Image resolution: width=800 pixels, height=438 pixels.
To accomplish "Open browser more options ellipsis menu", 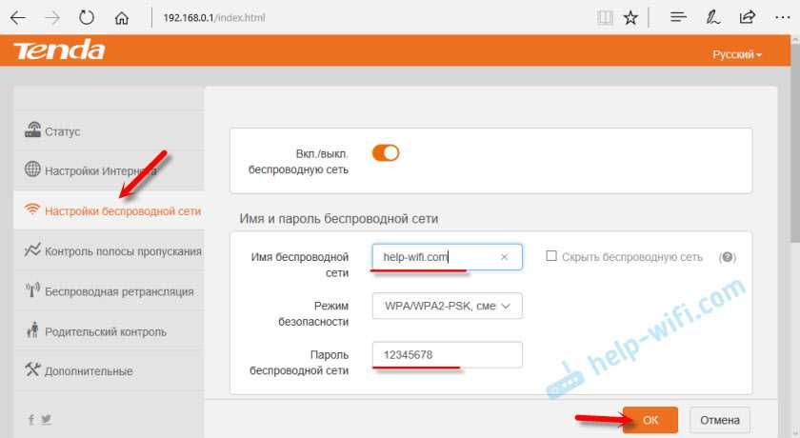I will point(780,17).
